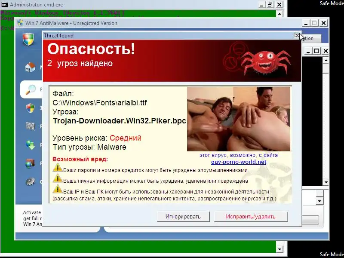Open the gear settings icon in AntiMalware sidebar

pos(30,181)
